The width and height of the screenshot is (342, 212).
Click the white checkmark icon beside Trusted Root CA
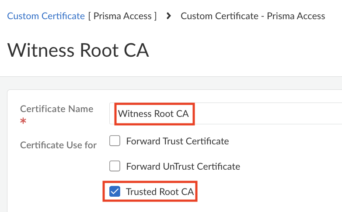[115, 191]
